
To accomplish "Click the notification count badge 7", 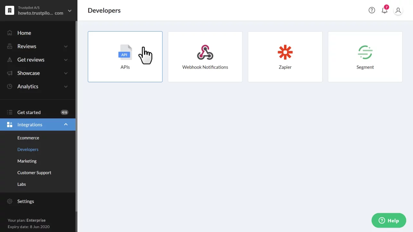I will point(387,7).
